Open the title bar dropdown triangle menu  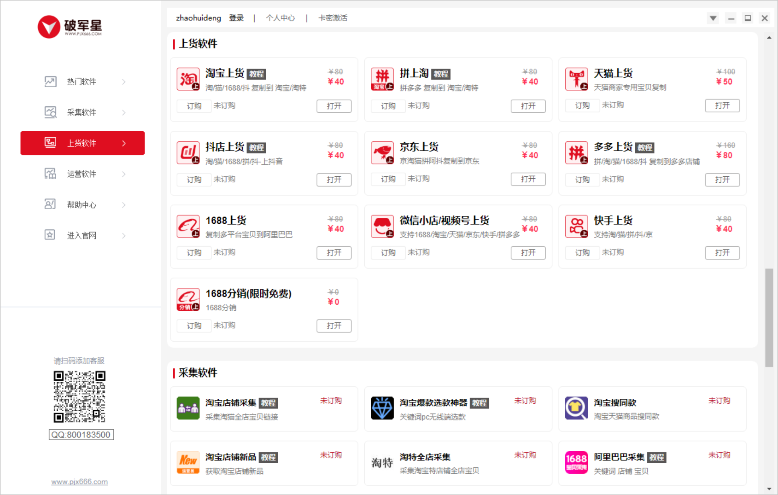pos(713,18)
